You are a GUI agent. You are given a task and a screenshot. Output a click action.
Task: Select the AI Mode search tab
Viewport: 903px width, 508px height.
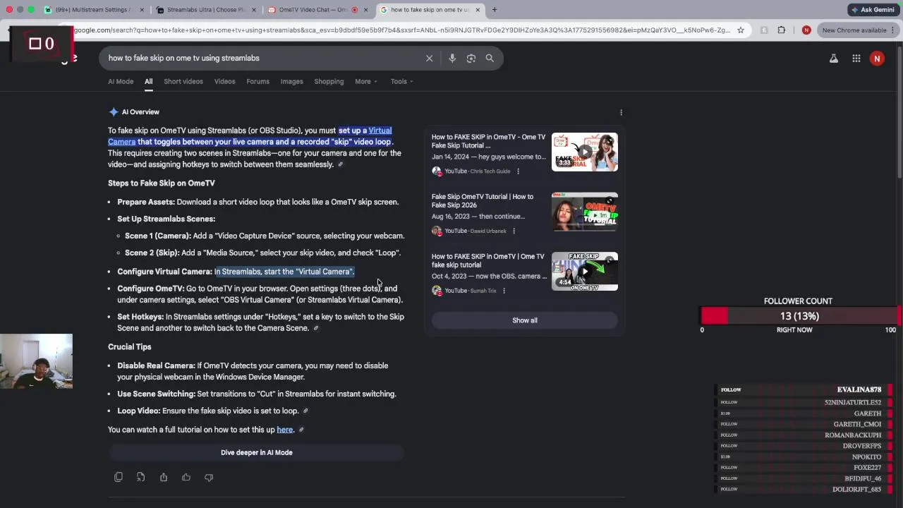[121, 81]
